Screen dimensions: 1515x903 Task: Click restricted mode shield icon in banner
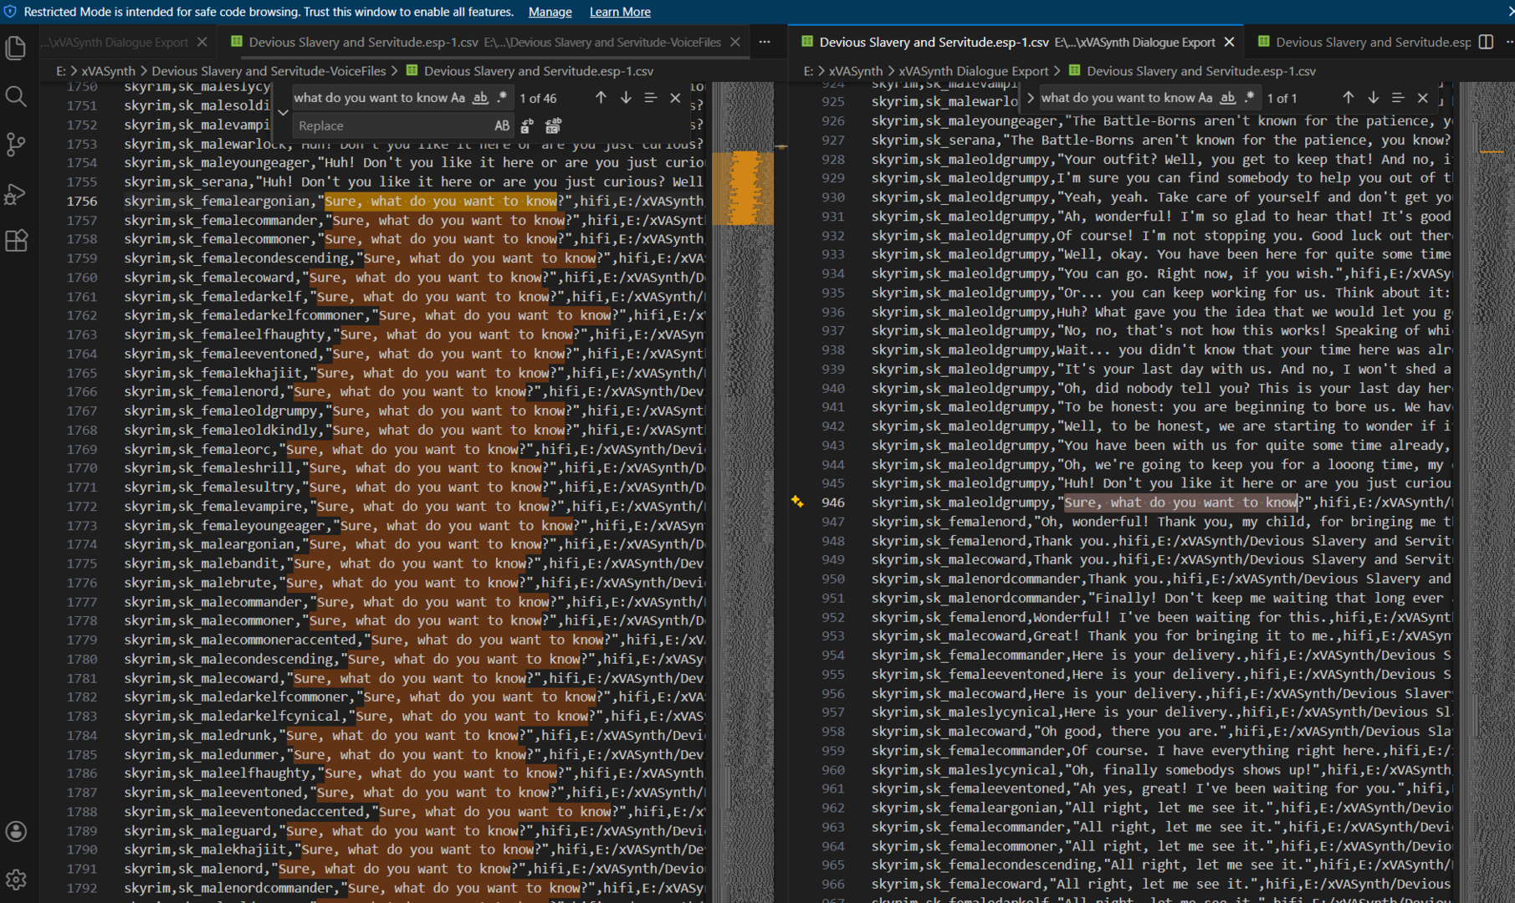coord(10,12)
